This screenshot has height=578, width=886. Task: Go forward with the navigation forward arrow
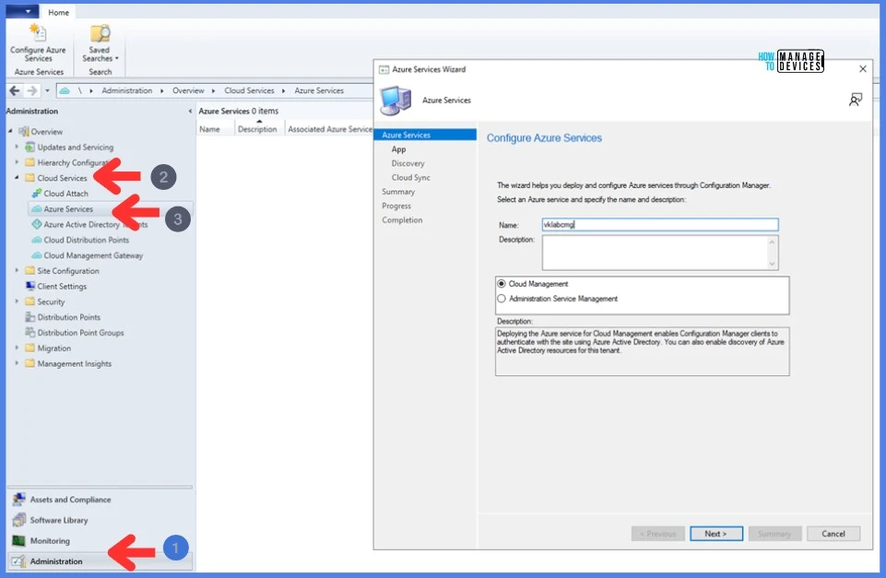pyautogui.click(x=32, y=90)
